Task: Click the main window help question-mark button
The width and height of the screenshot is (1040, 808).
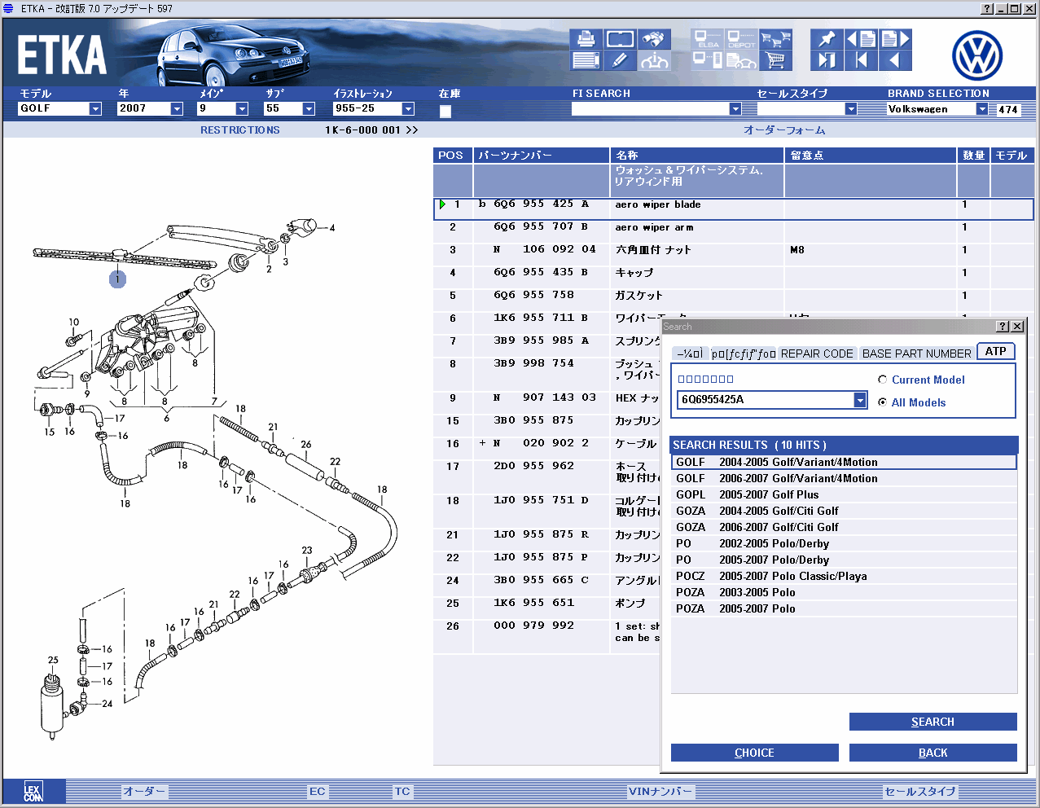Action: [987, 8]
